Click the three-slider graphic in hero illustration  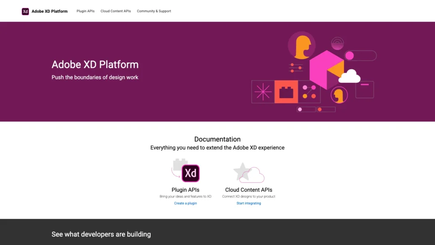point(296,68)
